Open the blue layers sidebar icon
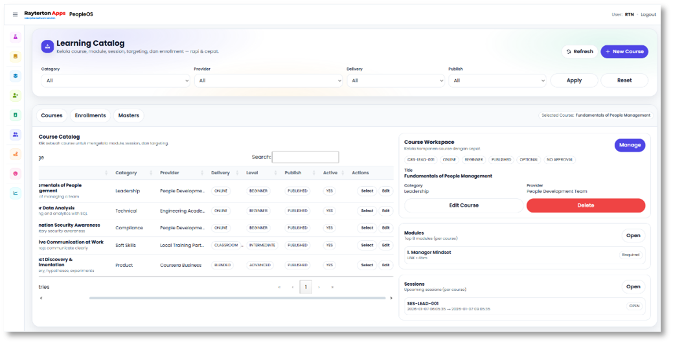673x344 pixels. 16,76
